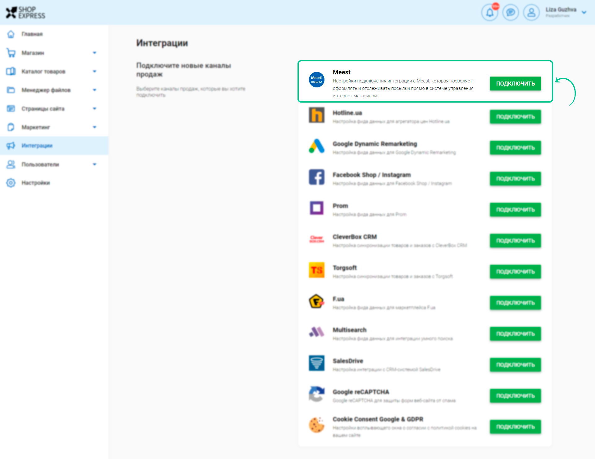
Task: Open the chat messages icon
Action: pos(510,12)
